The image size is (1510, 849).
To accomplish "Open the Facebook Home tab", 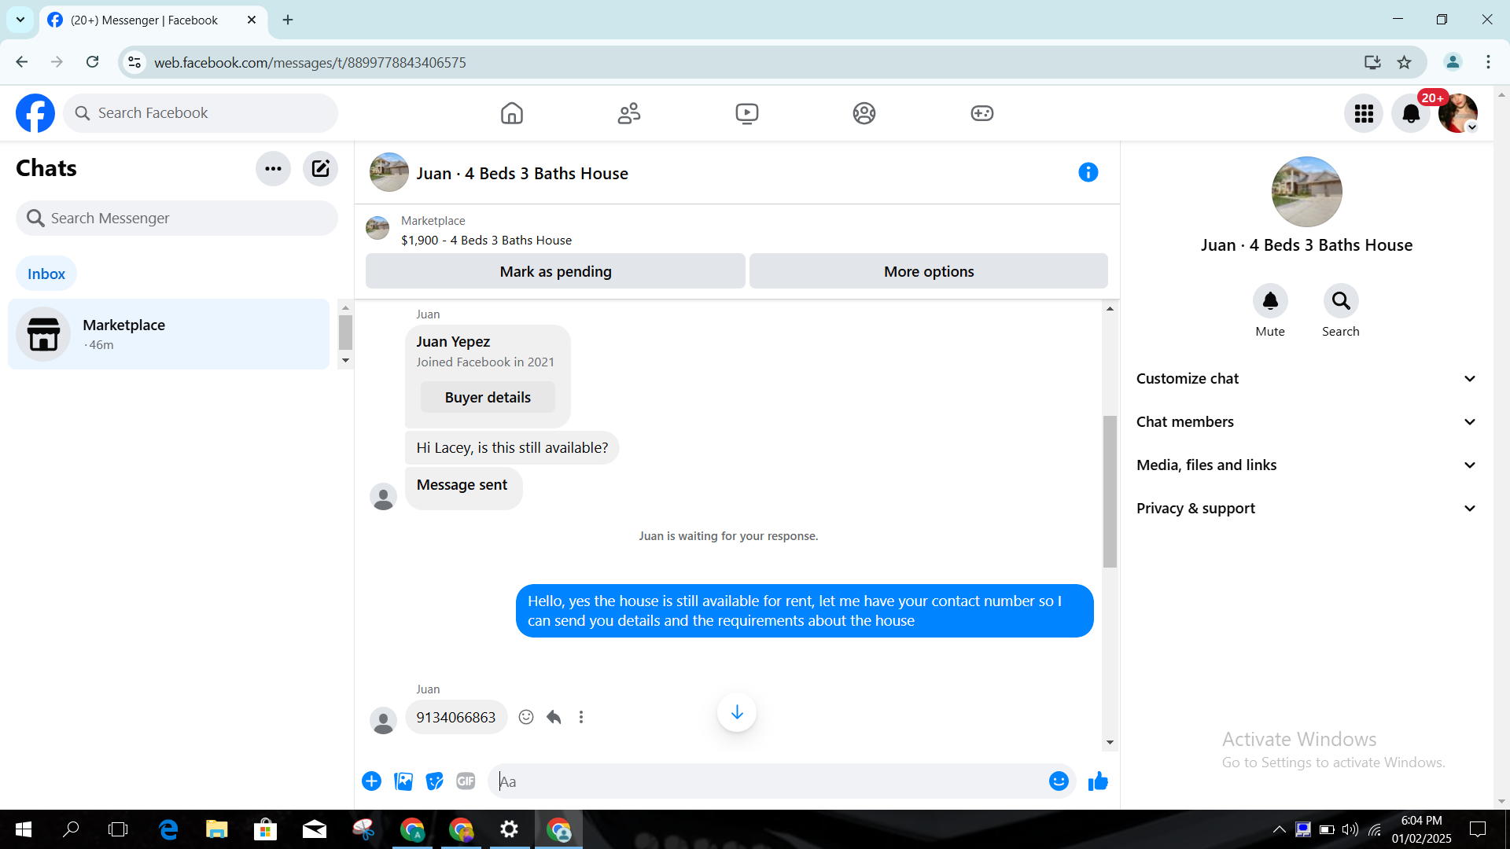I will point(511,113).
